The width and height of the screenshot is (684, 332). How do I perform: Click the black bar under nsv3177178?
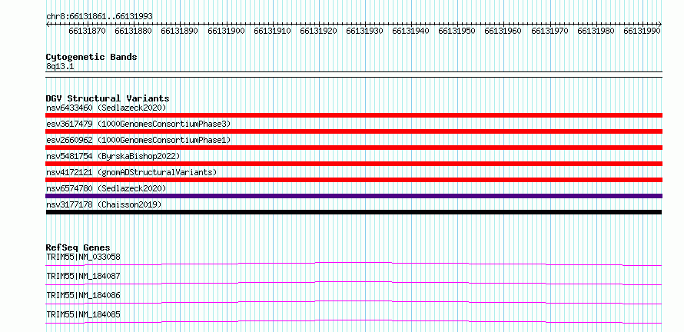354,212
